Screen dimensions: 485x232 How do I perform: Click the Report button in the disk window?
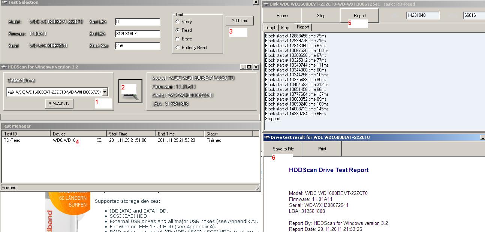click(360, 16)
